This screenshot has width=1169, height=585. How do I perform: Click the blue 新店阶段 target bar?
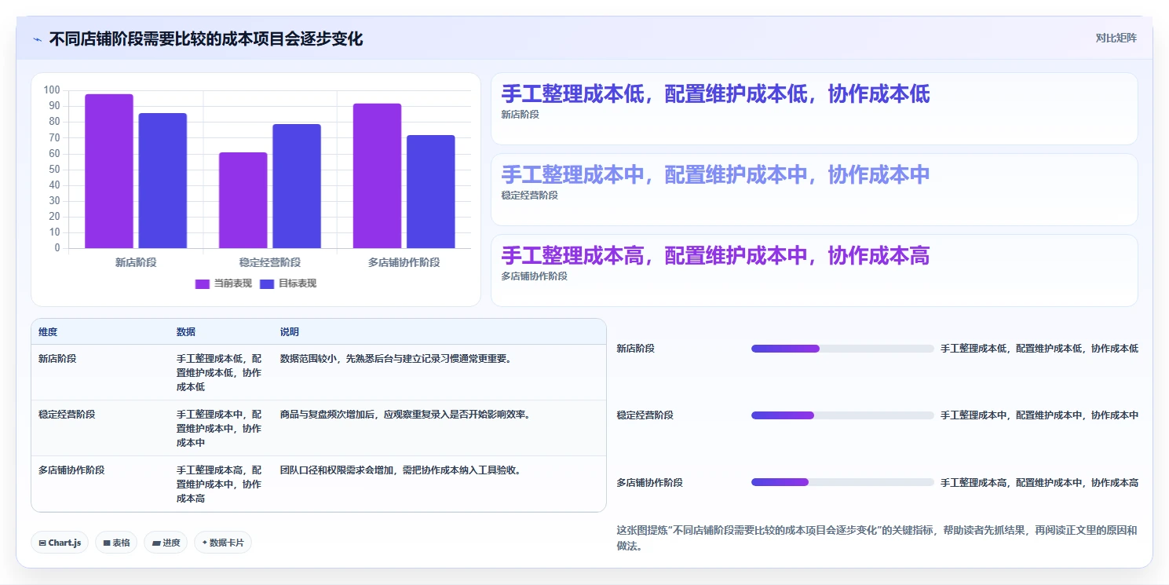[x=163, y=181]
